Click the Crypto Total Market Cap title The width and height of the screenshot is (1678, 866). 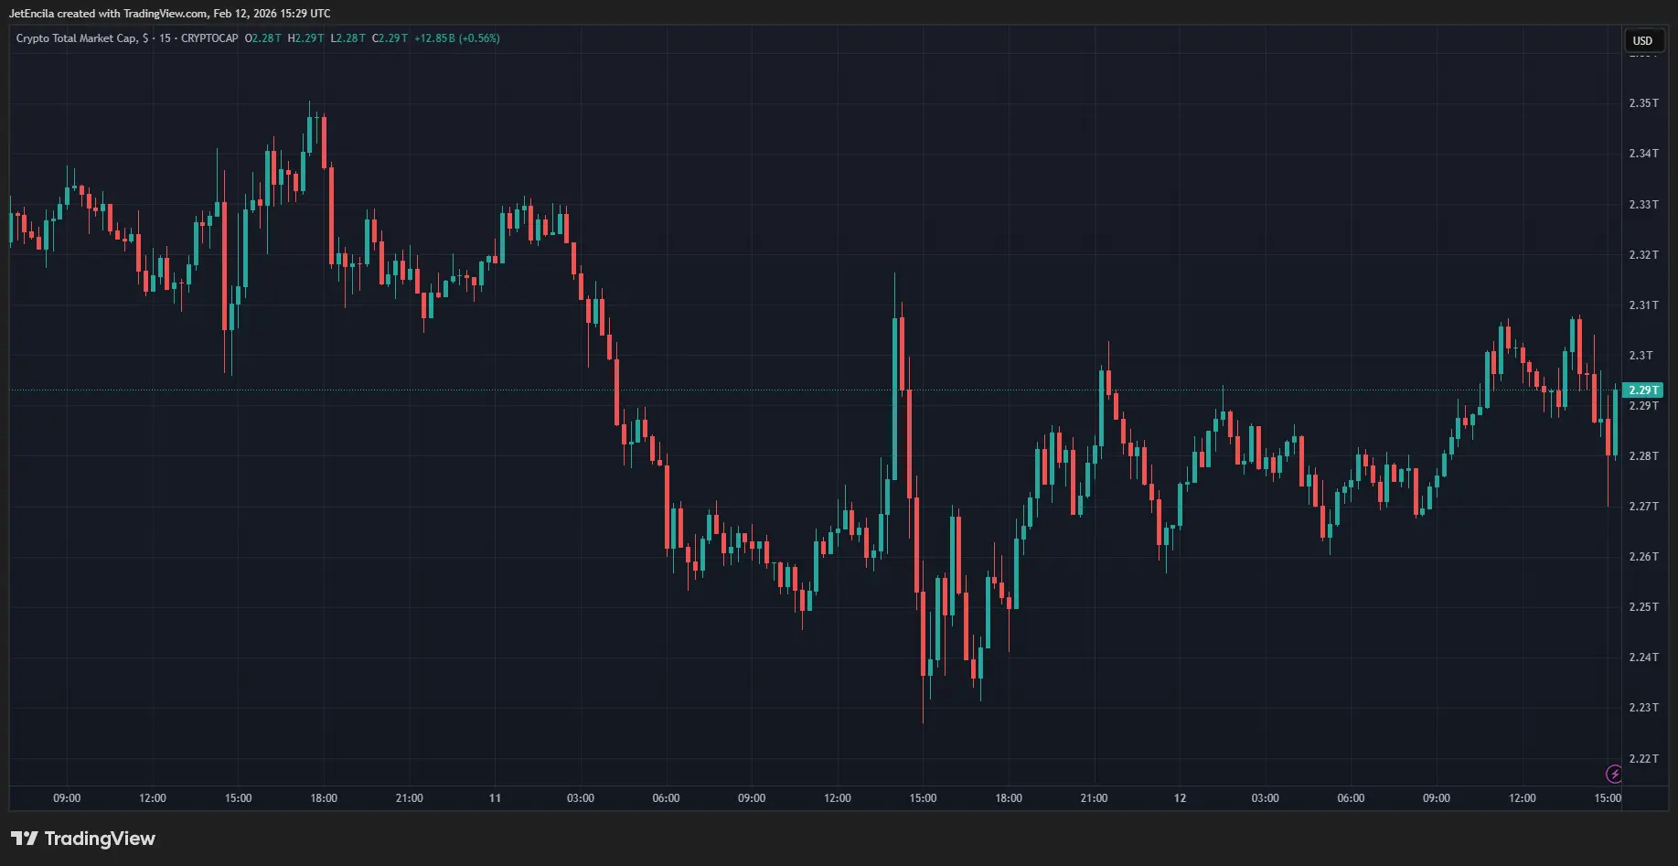77,38
